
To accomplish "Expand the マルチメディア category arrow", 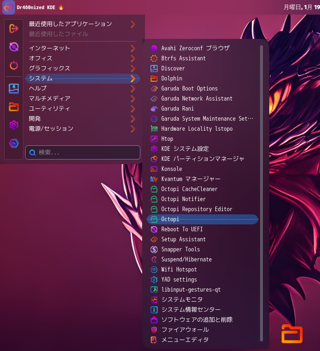I will pos(133,99).
